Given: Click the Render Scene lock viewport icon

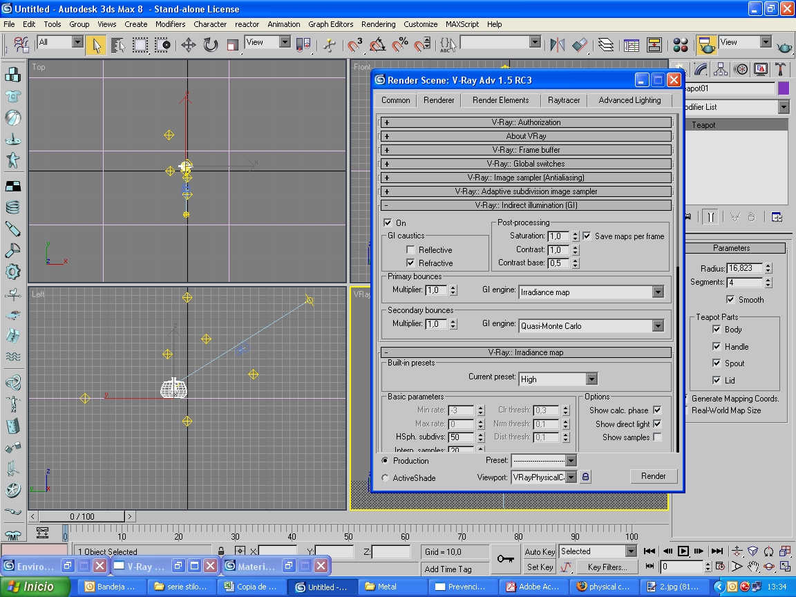Looking at the screenshot, I should 585,477.
